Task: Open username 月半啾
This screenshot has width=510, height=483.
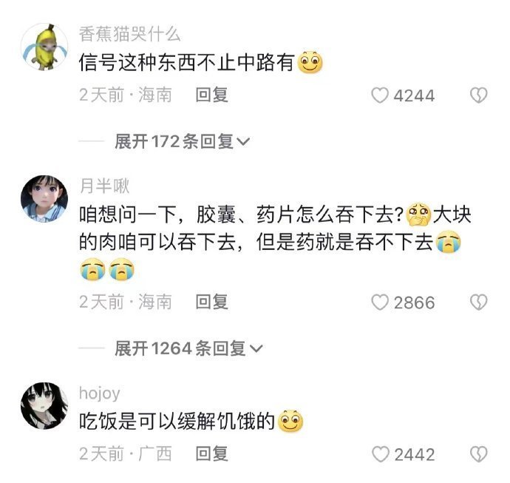Action: pos(104,186)
